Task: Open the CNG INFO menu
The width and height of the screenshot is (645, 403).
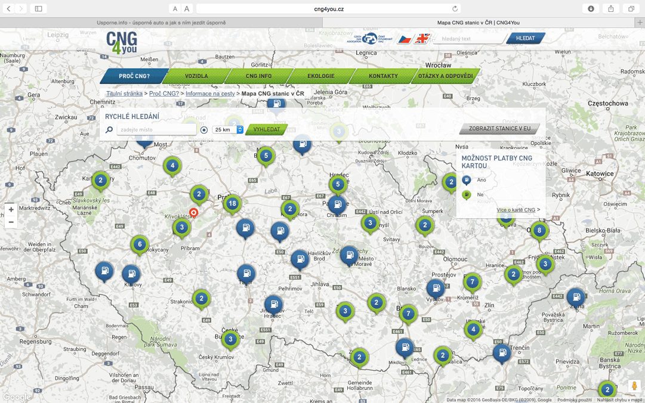Action: click(x=258, y=76)
